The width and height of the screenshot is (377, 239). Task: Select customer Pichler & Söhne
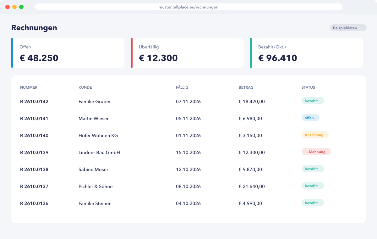[x=96, y=186]
